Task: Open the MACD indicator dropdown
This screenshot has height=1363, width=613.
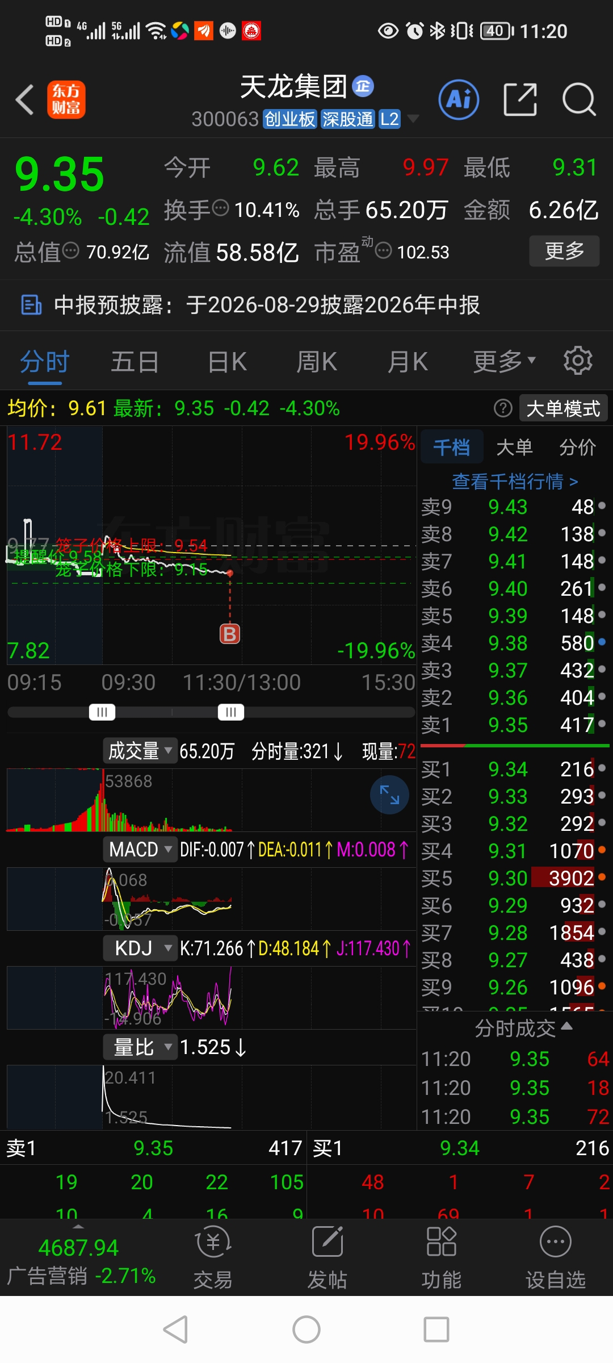Action: pos(140,850)
